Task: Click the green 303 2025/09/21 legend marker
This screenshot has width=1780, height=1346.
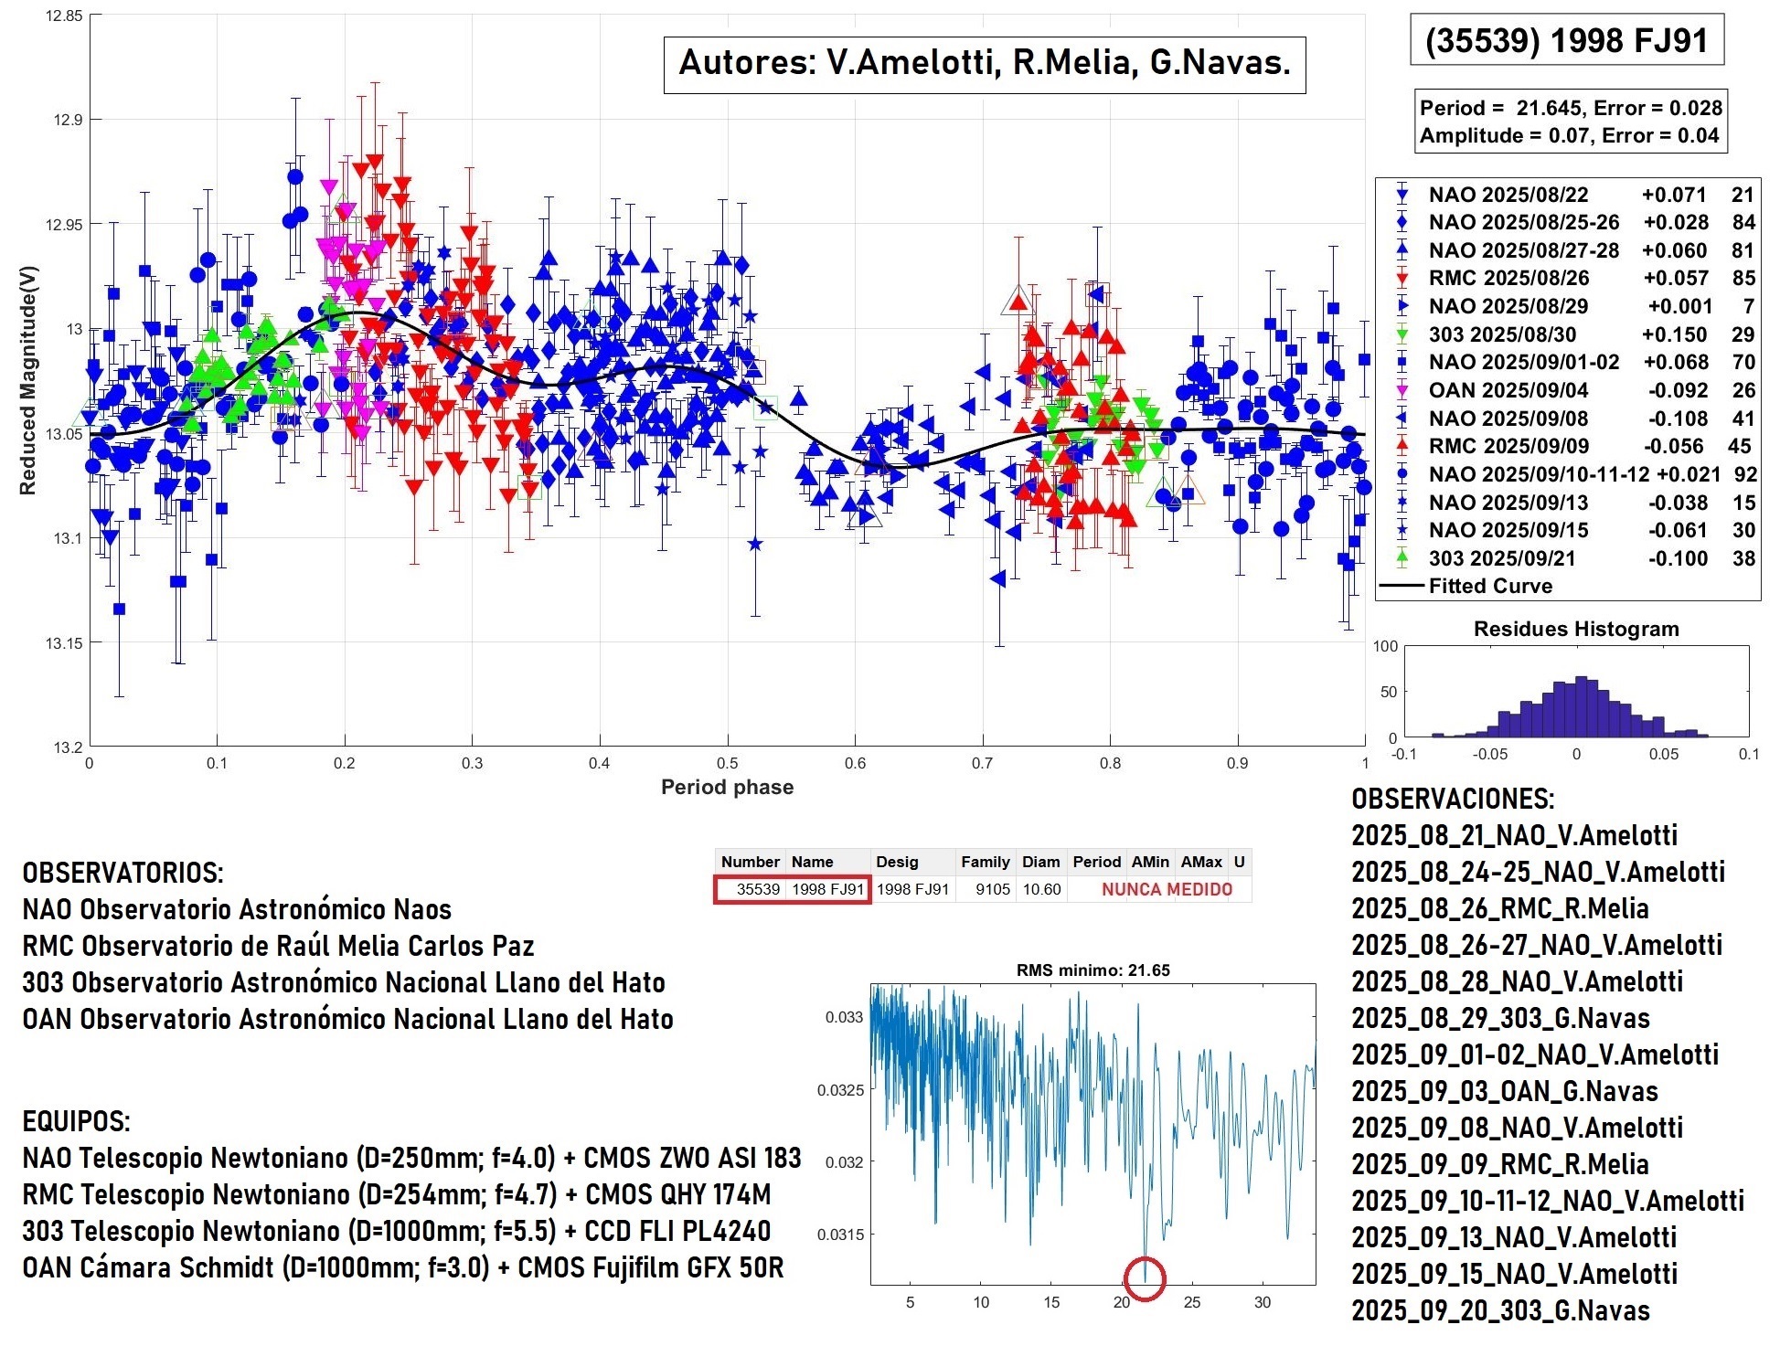Action: pos(1402,558)
